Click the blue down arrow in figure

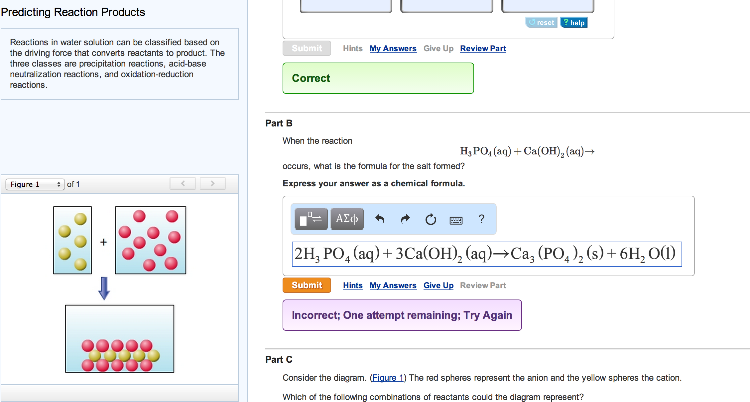104,288
